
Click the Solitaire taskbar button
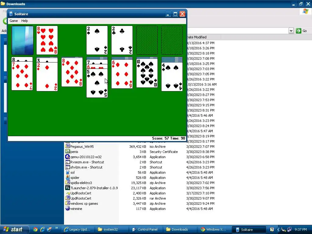[x=249, y=229]
